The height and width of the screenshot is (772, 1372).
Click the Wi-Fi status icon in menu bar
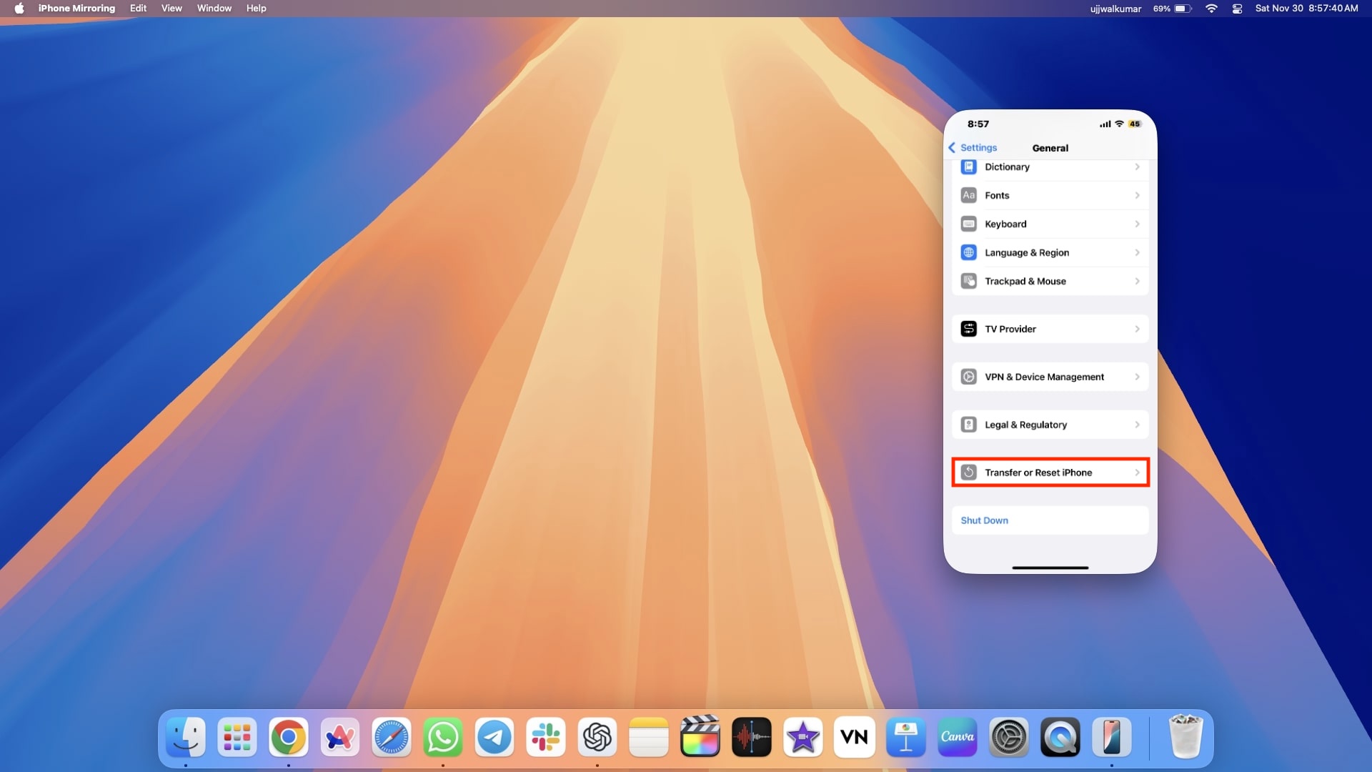pos(1211,9)
